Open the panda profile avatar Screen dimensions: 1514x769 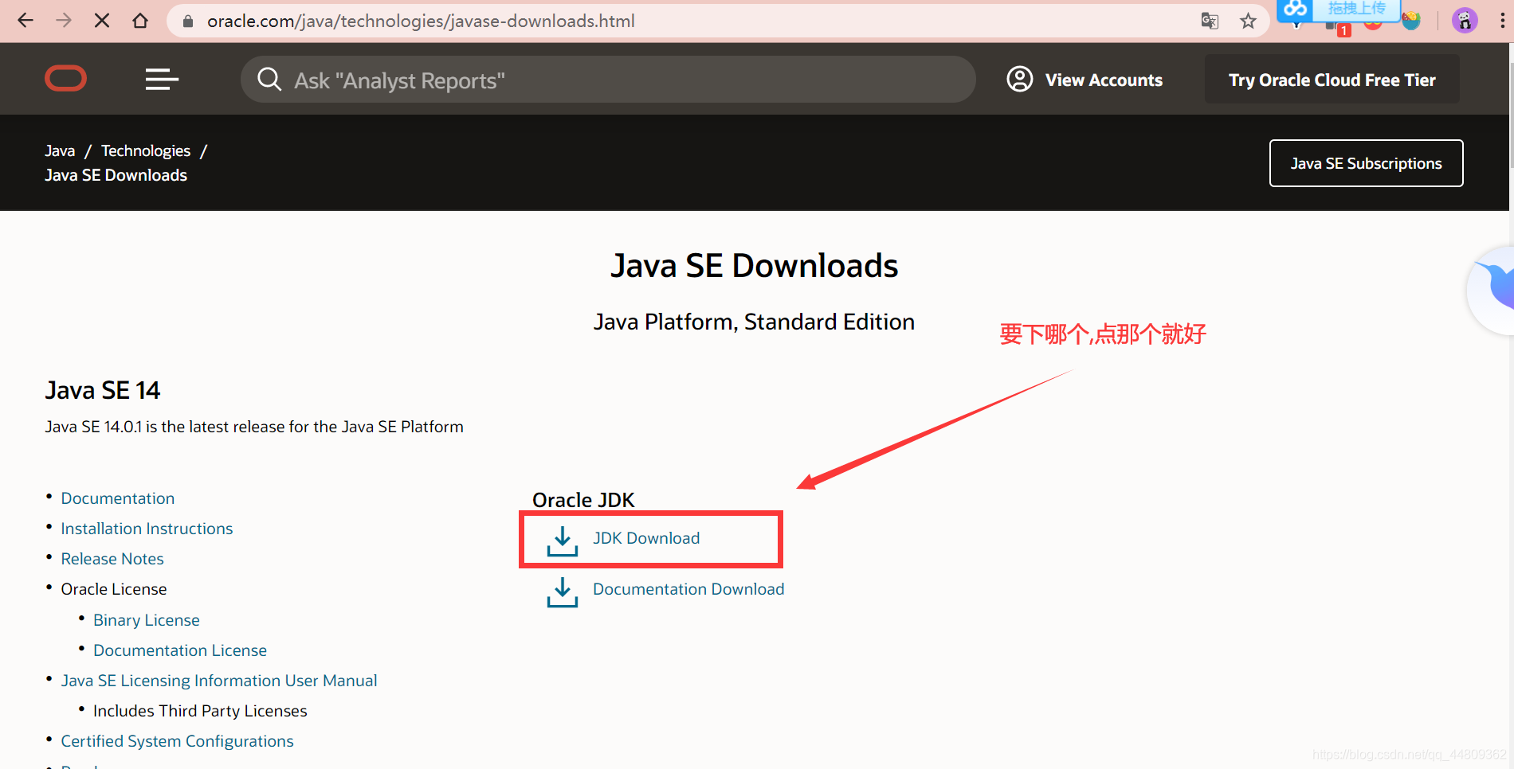tap(1465, 21)
